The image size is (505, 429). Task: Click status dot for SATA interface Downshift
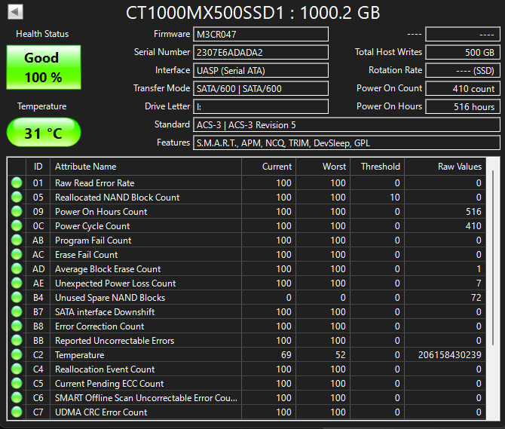[17, 311]
